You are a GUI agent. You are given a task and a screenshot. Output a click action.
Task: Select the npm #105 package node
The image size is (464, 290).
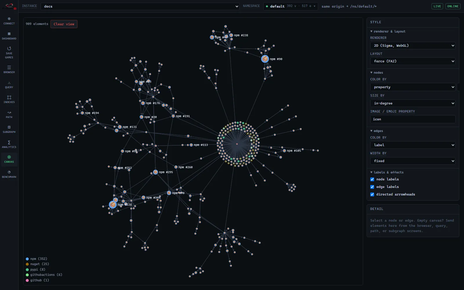(x=284, y=151)
